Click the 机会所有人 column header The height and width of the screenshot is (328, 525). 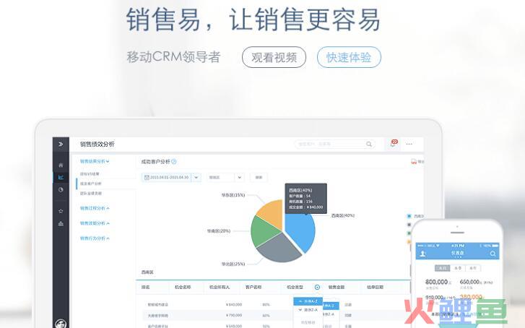[x=220, y=287]
